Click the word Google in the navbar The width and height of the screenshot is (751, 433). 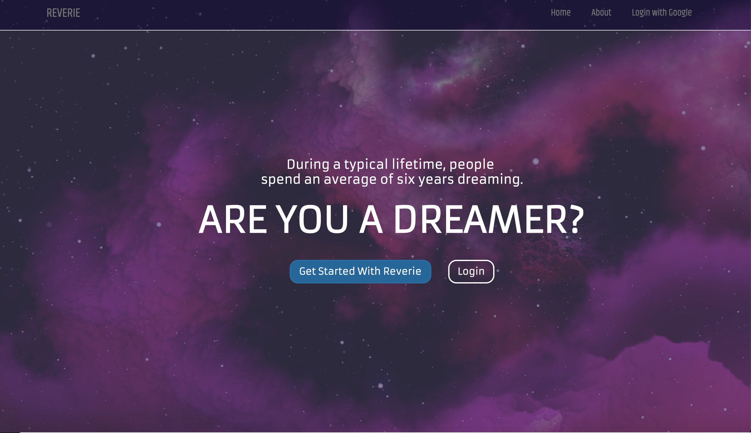click(680, 13)
